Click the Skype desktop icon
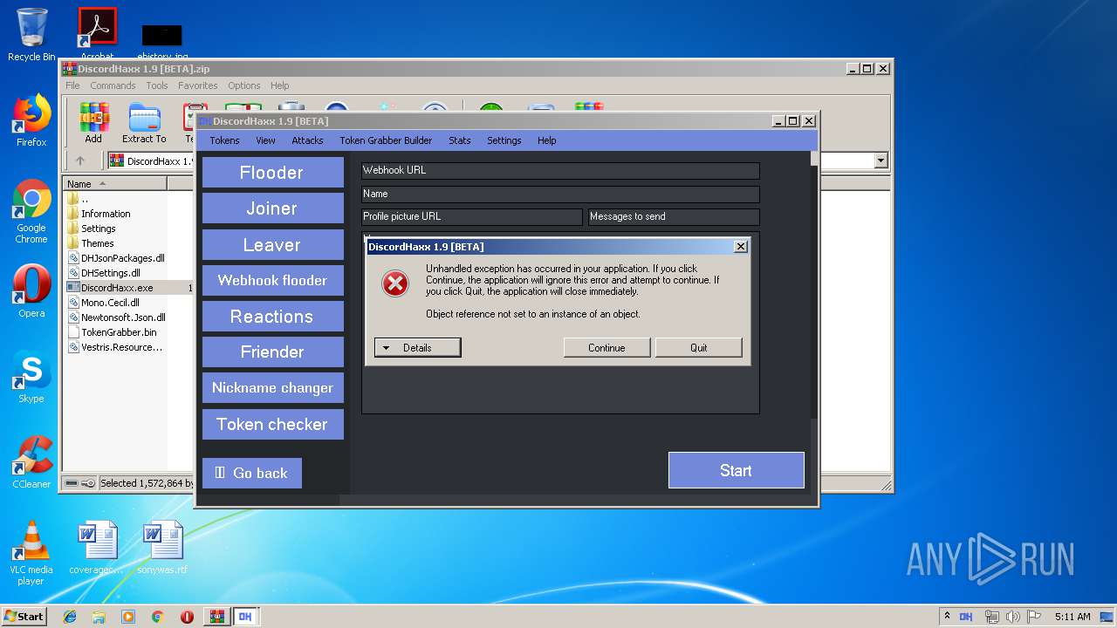The width and height of the screenshot is (1117, 628). (x=31, y=377)
